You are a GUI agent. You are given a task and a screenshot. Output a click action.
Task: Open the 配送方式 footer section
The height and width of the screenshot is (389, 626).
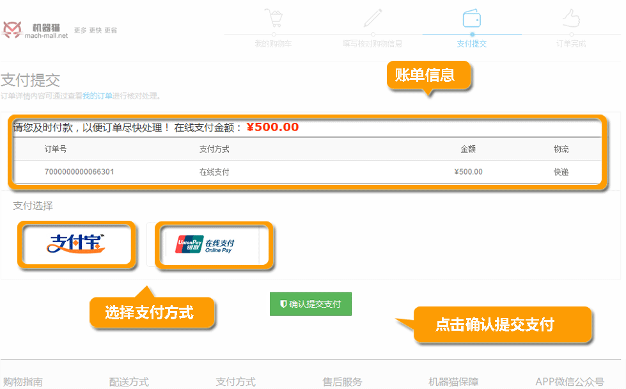tap(129, 381)
